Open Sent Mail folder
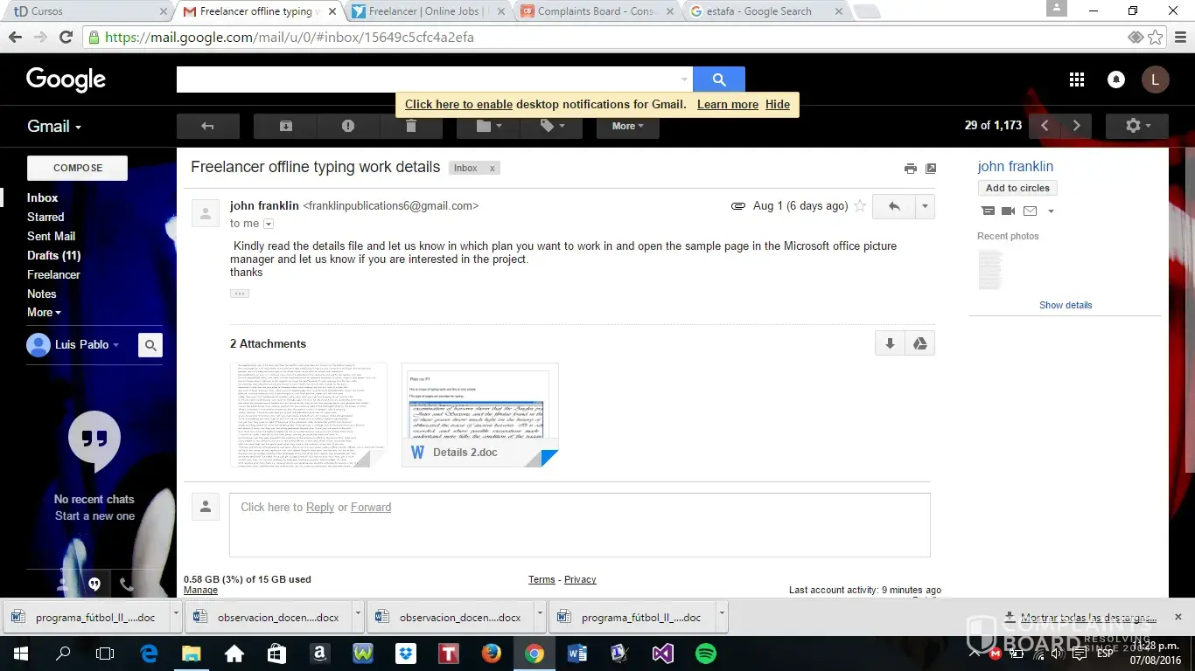This screenshot has height=671, width=1195. [51, 236]
